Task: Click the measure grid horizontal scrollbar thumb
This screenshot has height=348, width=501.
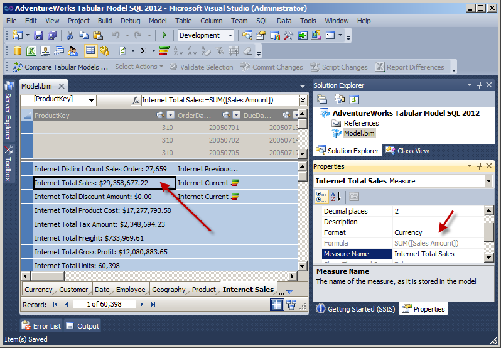Action: pyautogui.click(x=48, y=276)
